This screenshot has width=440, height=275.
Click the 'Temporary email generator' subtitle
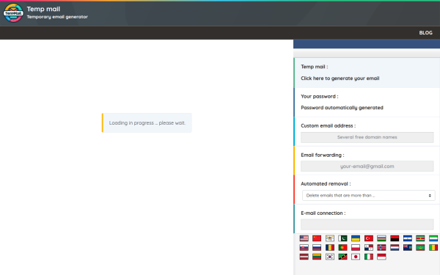coord(57,17)
